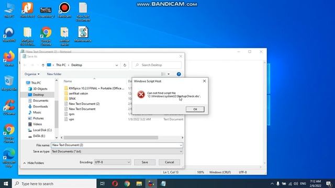
Task: Click the up one level arrow
Action: coord(43,65)
